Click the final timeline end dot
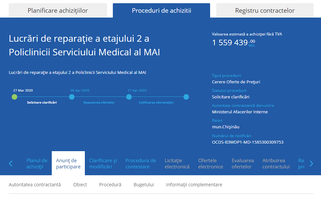Screen dimensions: 321x199 [x=186, y=97]
